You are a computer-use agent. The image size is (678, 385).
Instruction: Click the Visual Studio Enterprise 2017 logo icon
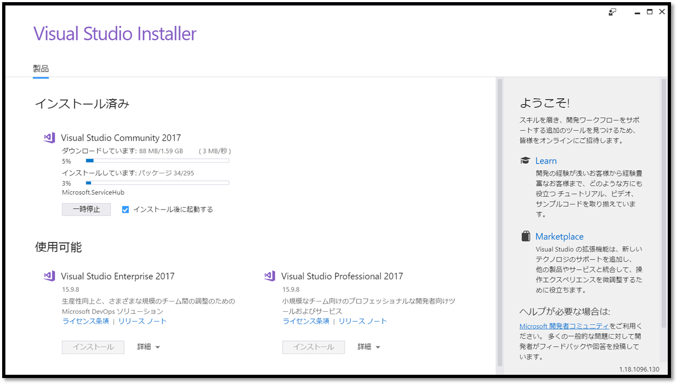coord(50,276)
